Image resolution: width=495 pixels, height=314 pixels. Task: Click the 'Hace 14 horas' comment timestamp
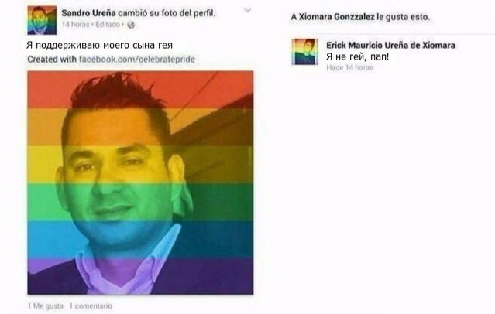pos(350,67)
